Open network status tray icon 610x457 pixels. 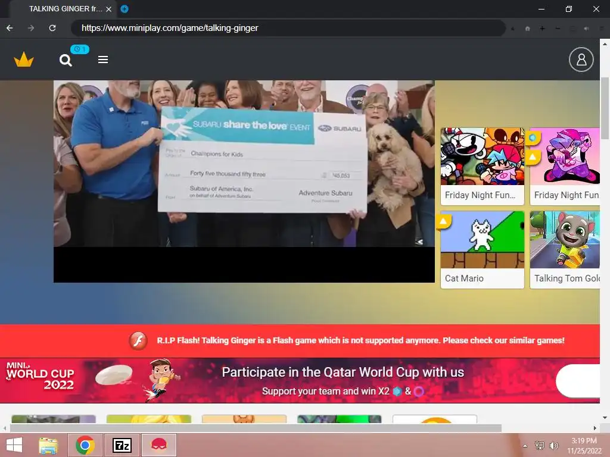pos(540,445)
